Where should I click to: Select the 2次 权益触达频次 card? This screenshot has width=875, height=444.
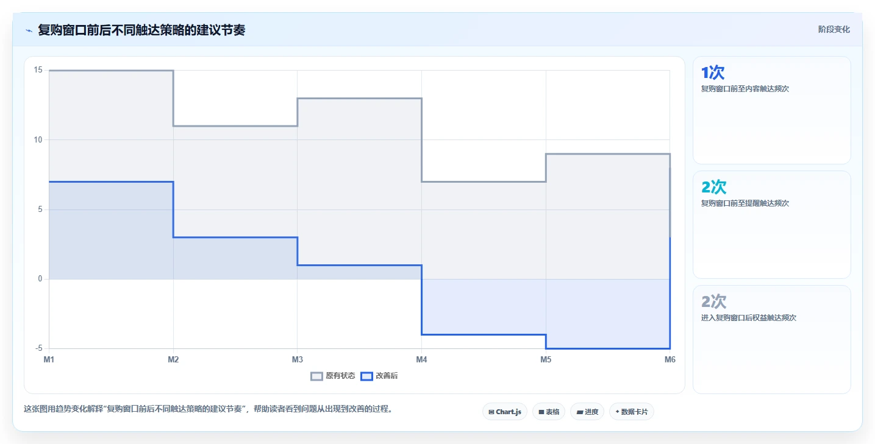coord(771,339)
